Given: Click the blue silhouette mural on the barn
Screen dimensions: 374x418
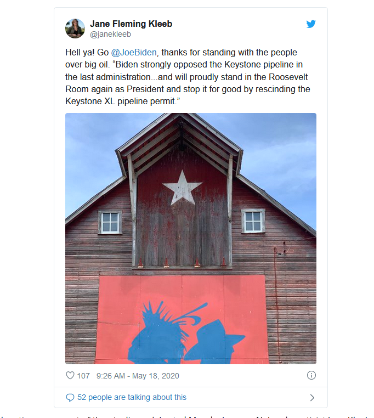Looking at the screenshot, I should [181, 332].
